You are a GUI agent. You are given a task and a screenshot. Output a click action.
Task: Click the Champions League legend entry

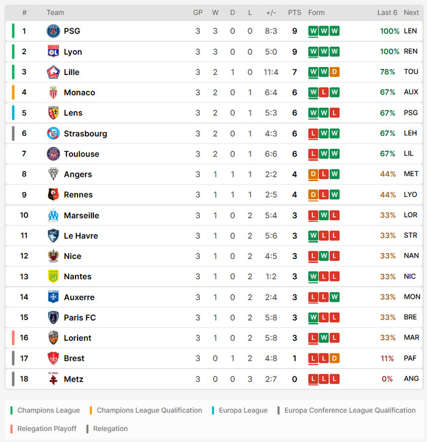(x=48, y=410)
